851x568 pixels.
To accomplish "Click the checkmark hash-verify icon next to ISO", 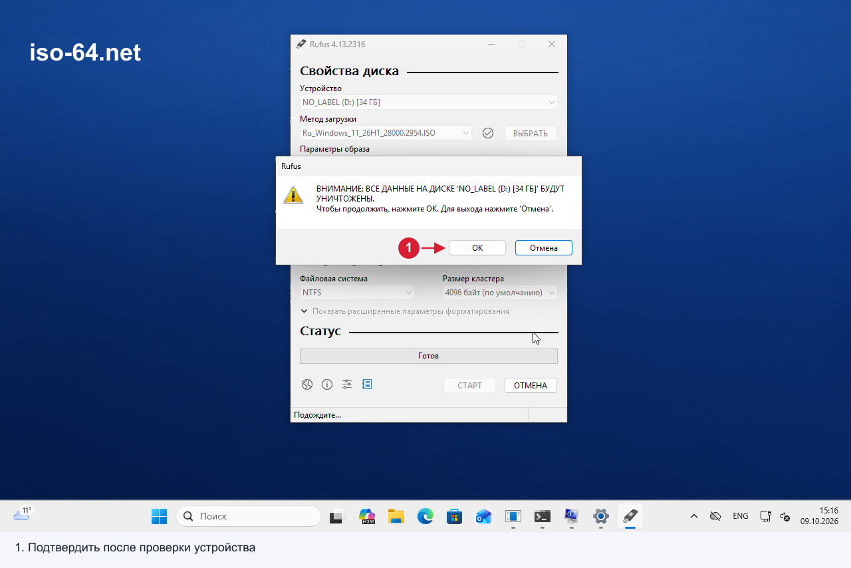I will pos(488,133).
